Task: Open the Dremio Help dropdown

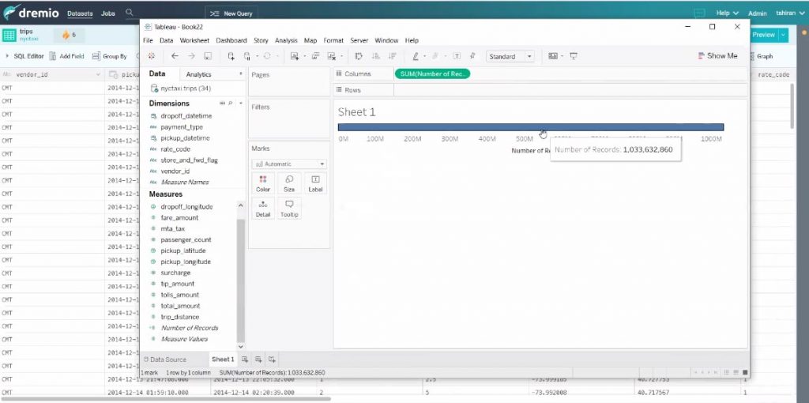Action: pyautogui.click(x=727, y=13)
